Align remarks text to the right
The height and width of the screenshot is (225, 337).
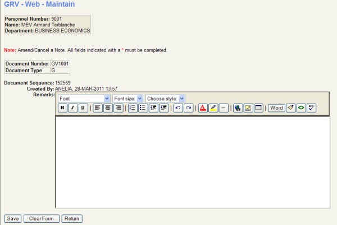[118, 108]
